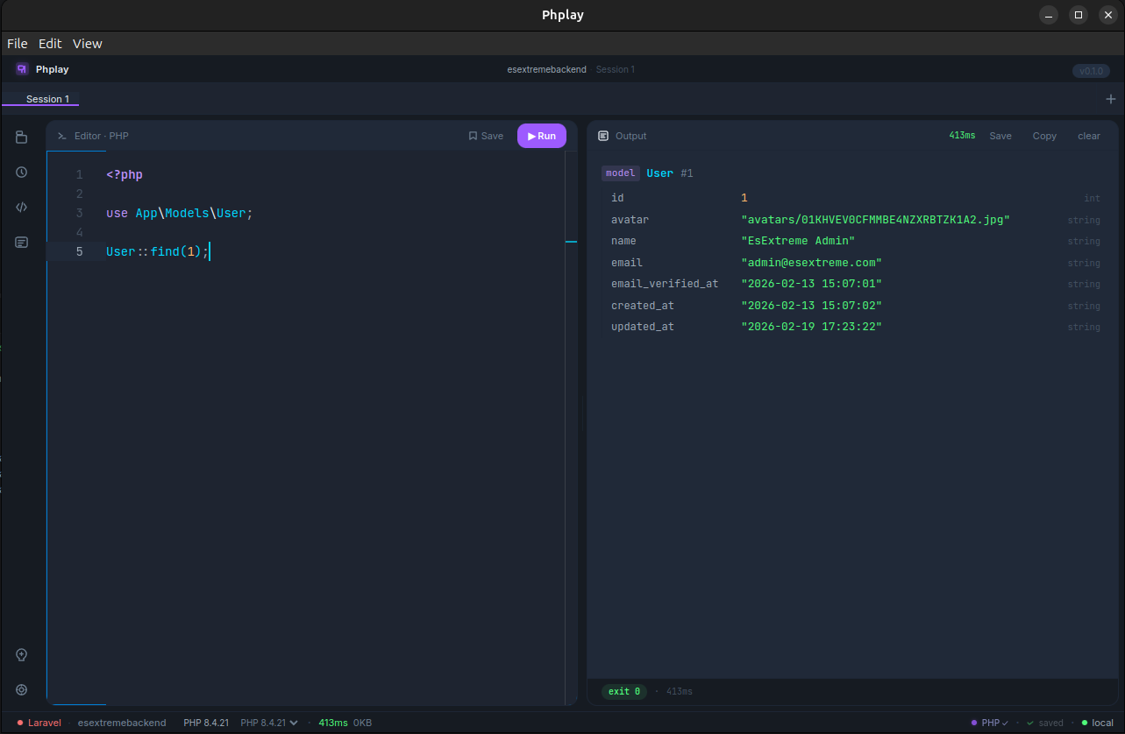Close the Phplay window
Viewport: 1125px width, 734px height.
tap(1108, 15)
